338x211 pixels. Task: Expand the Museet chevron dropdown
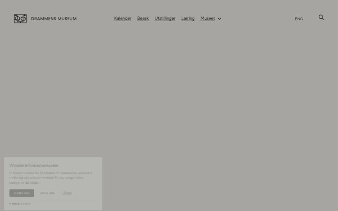pos(219,19)
